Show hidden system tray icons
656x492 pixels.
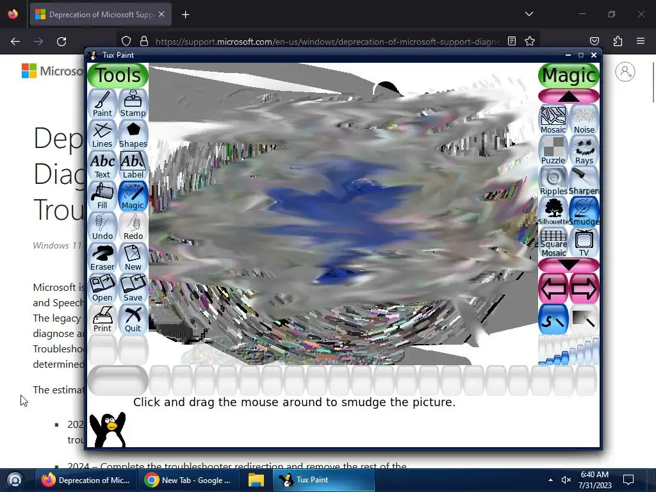tap(550, 480)
